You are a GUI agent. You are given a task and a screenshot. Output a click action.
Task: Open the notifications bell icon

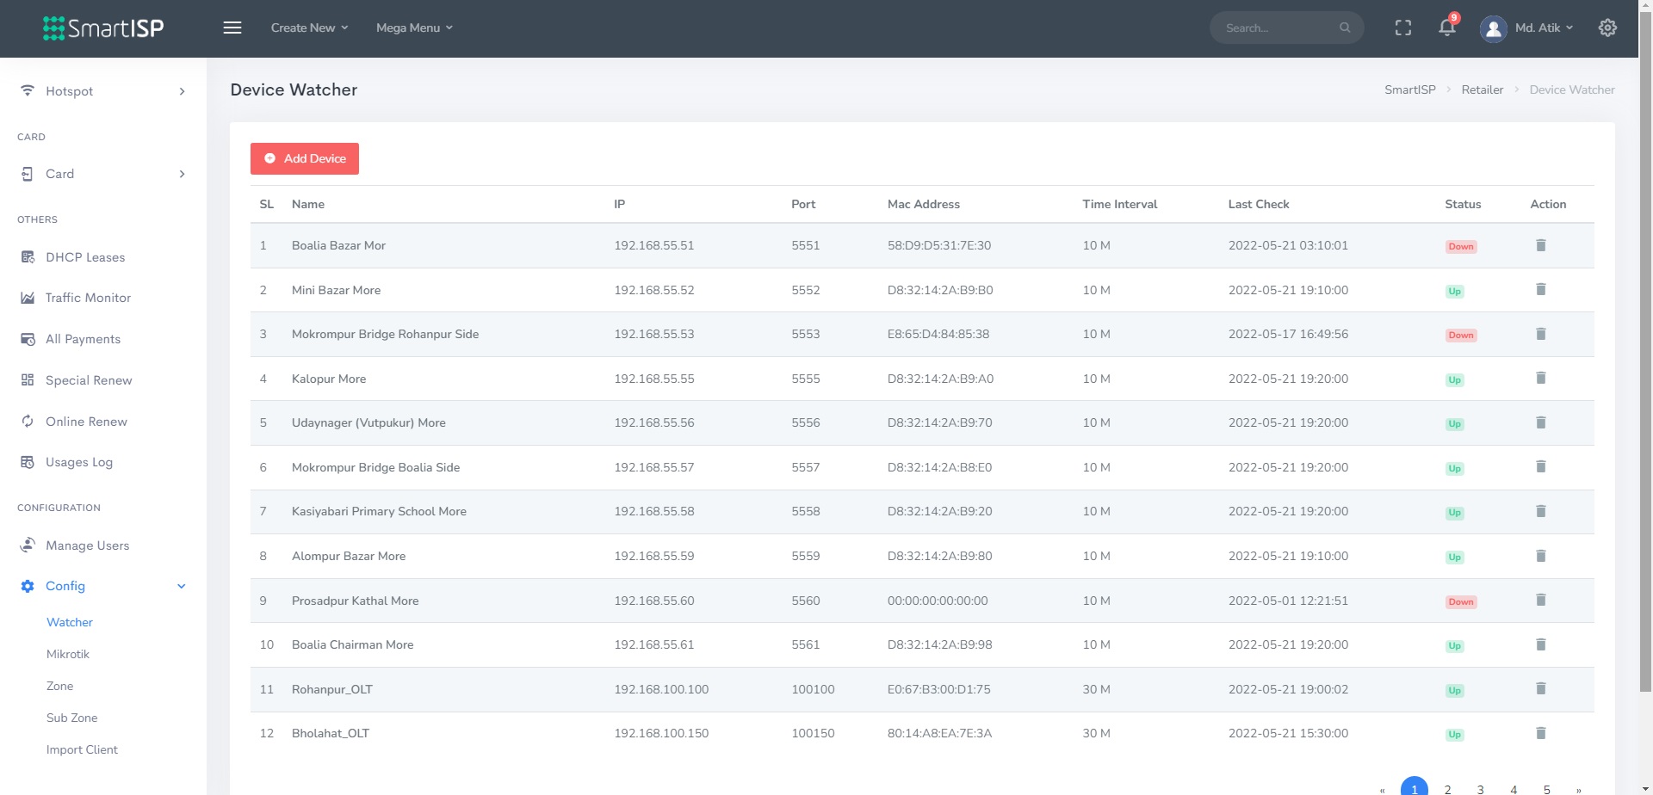(x=1446, y=28)
